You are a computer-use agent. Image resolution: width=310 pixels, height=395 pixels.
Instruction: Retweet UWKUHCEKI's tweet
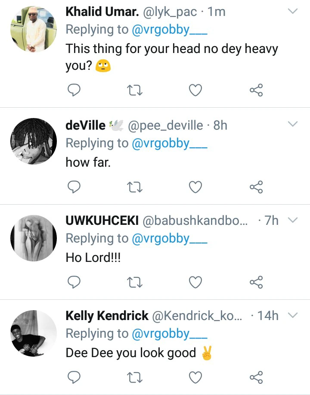[135, 282]
